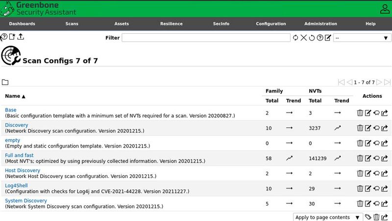Sort by Name column header
The width and height of the screenshot is (392, 221).
(x=15, y=96)
